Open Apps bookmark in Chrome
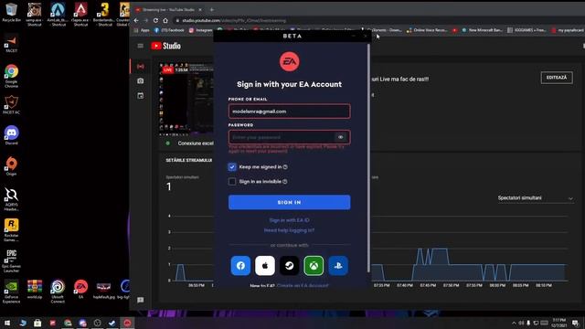The image size is (585, 329). 142,30
